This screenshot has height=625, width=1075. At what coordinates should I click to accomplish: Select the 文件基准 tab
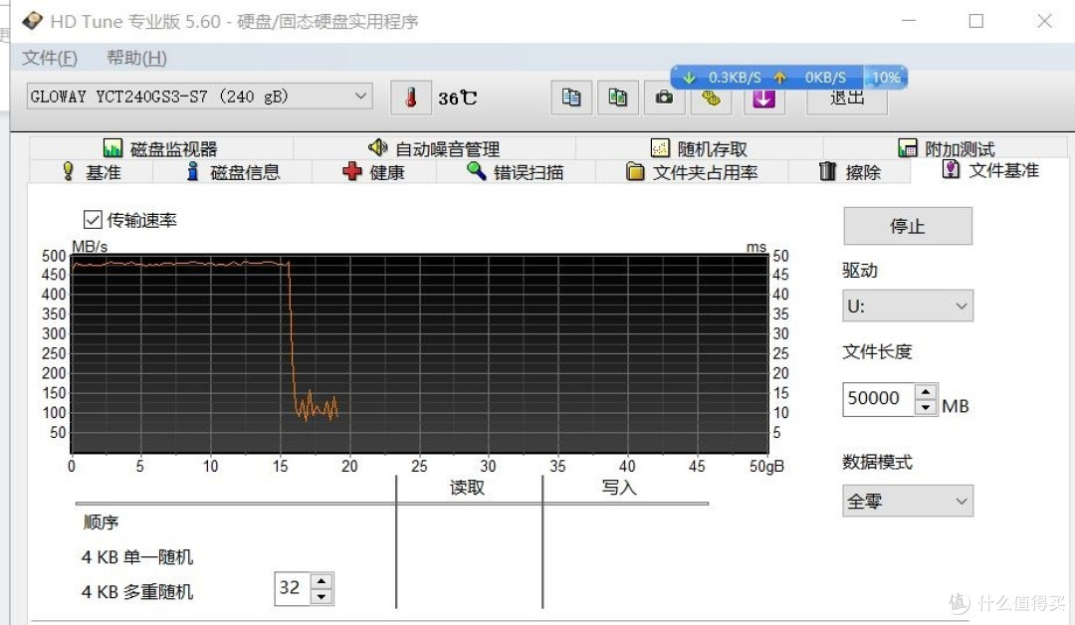pyautogui.click(x=990, y=170)
